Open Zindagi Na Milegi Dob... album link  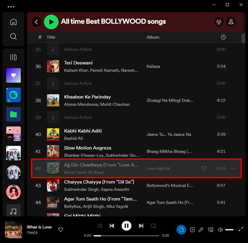pos(170,100)
